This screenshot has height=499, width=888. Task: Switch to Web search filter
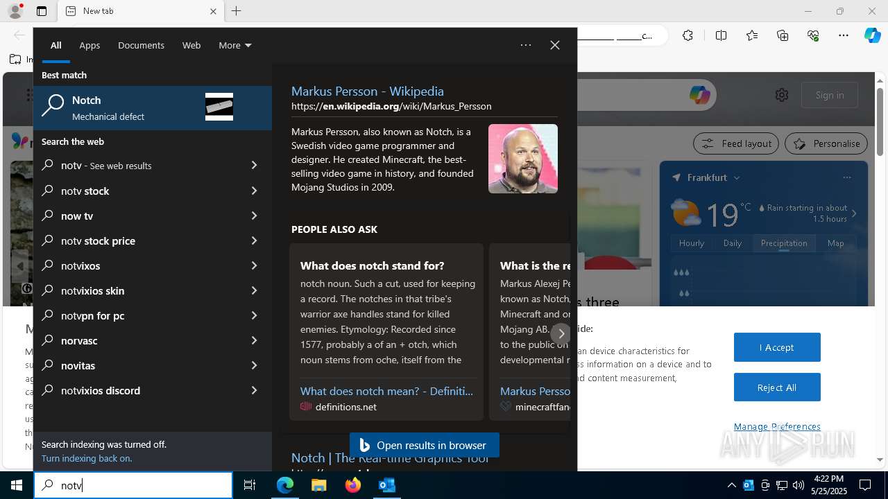point(191,45)
